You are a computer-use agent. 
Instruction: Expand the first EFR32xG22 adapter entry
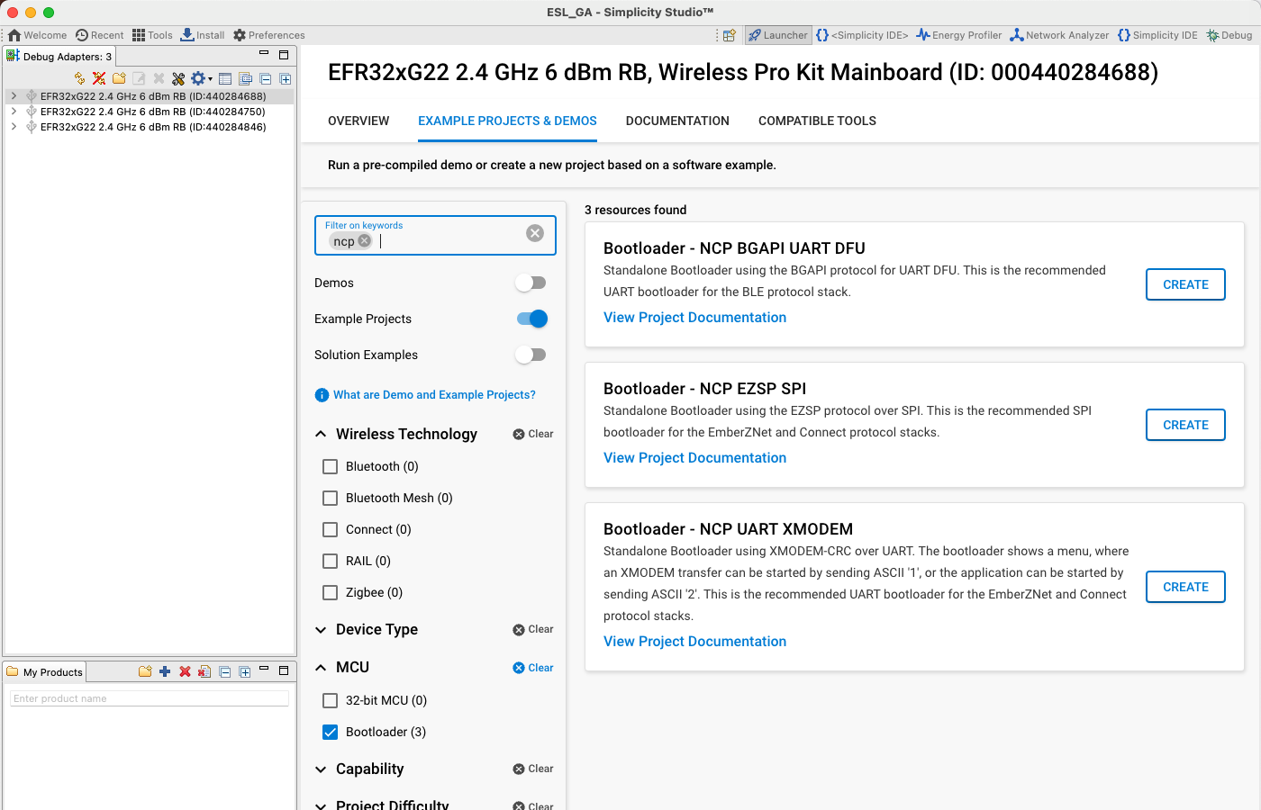tap(14, 95)
